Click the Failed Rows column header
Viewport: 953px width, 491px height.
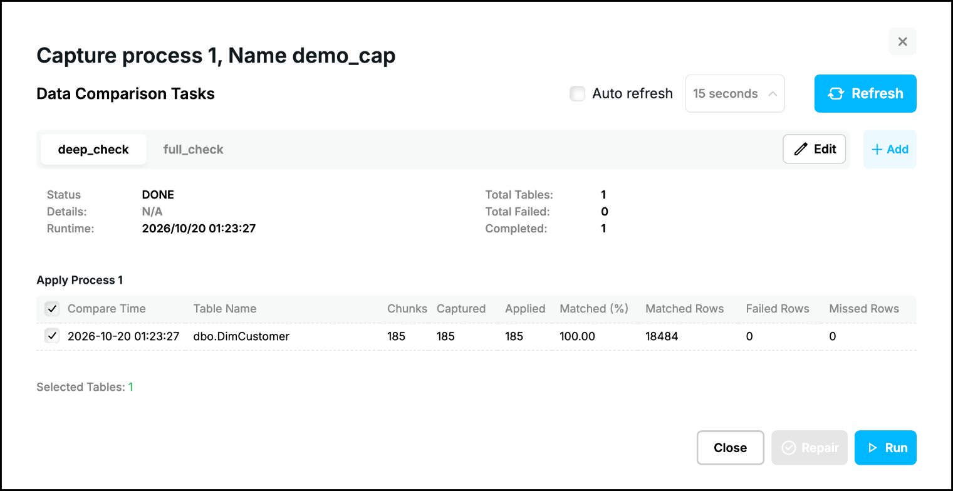[778, 309]
